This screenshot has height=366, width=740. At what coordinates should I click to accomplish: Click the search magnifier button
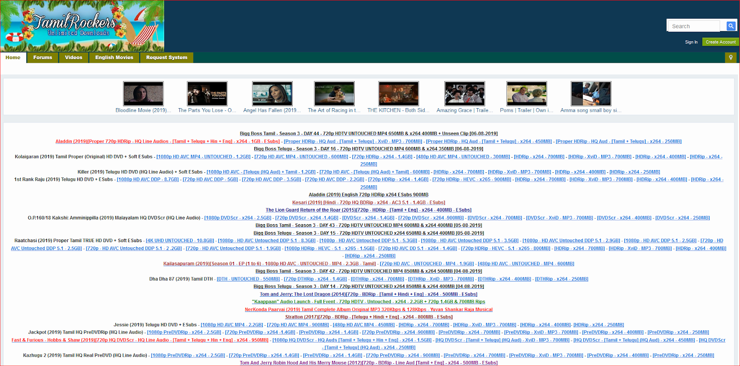coord(731,26)
